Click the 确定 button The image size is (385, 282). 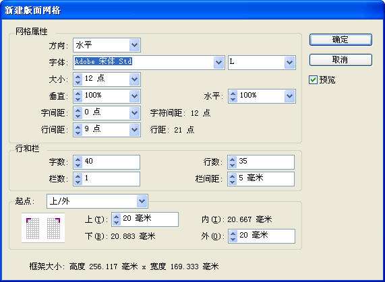tap(340, 40)
